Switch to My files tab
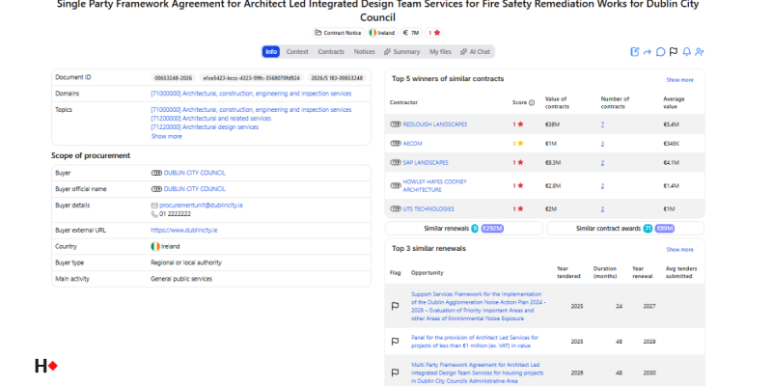 pos(440,52)
